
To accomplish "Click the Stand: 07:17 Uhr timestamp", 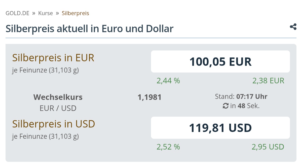I will point(241,96).
